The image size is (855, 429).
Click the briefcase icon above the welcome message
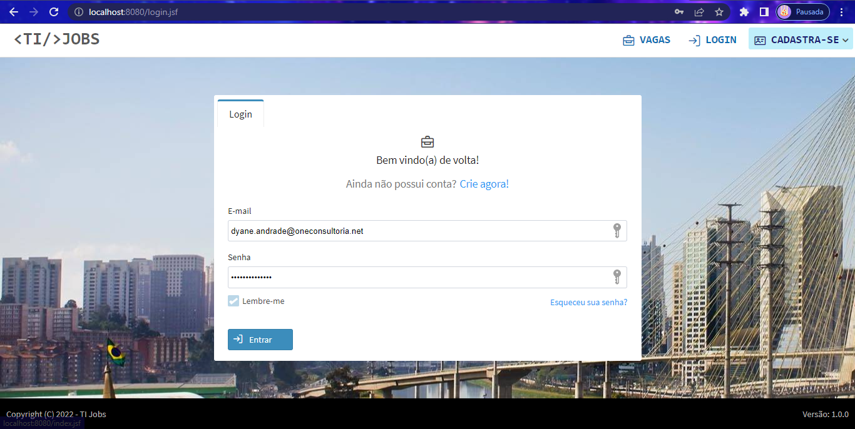tap(427, 141)
